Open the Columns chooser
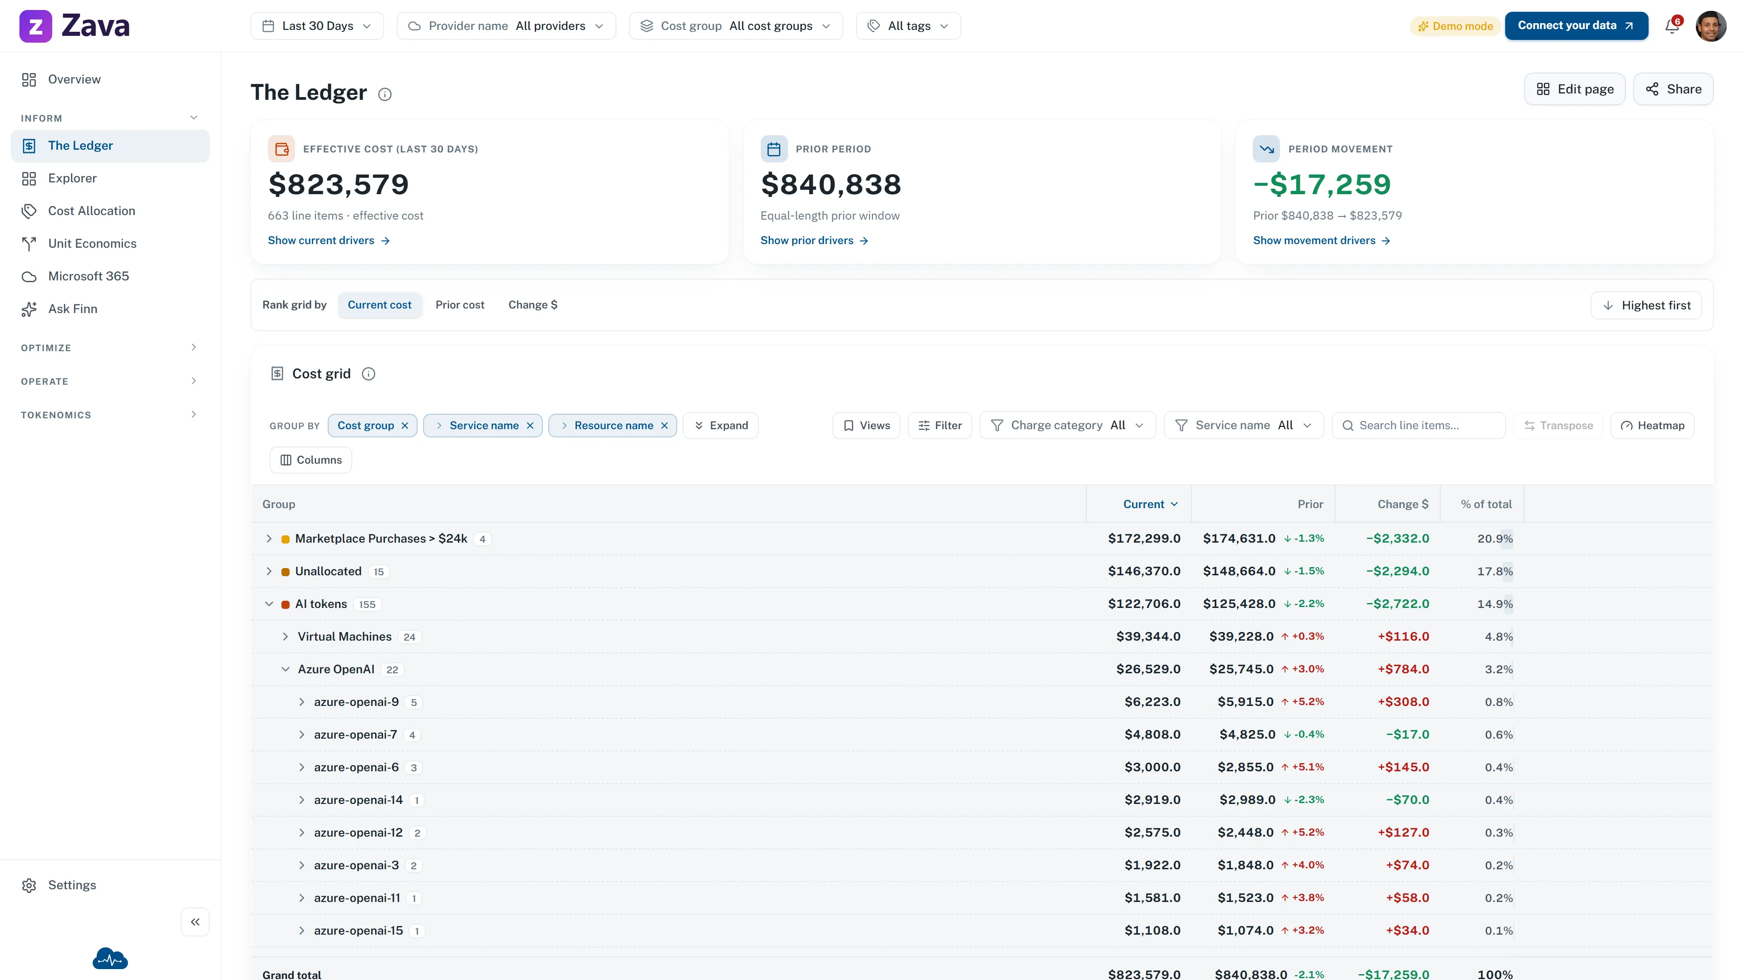1743x980 pixels. 310,460
